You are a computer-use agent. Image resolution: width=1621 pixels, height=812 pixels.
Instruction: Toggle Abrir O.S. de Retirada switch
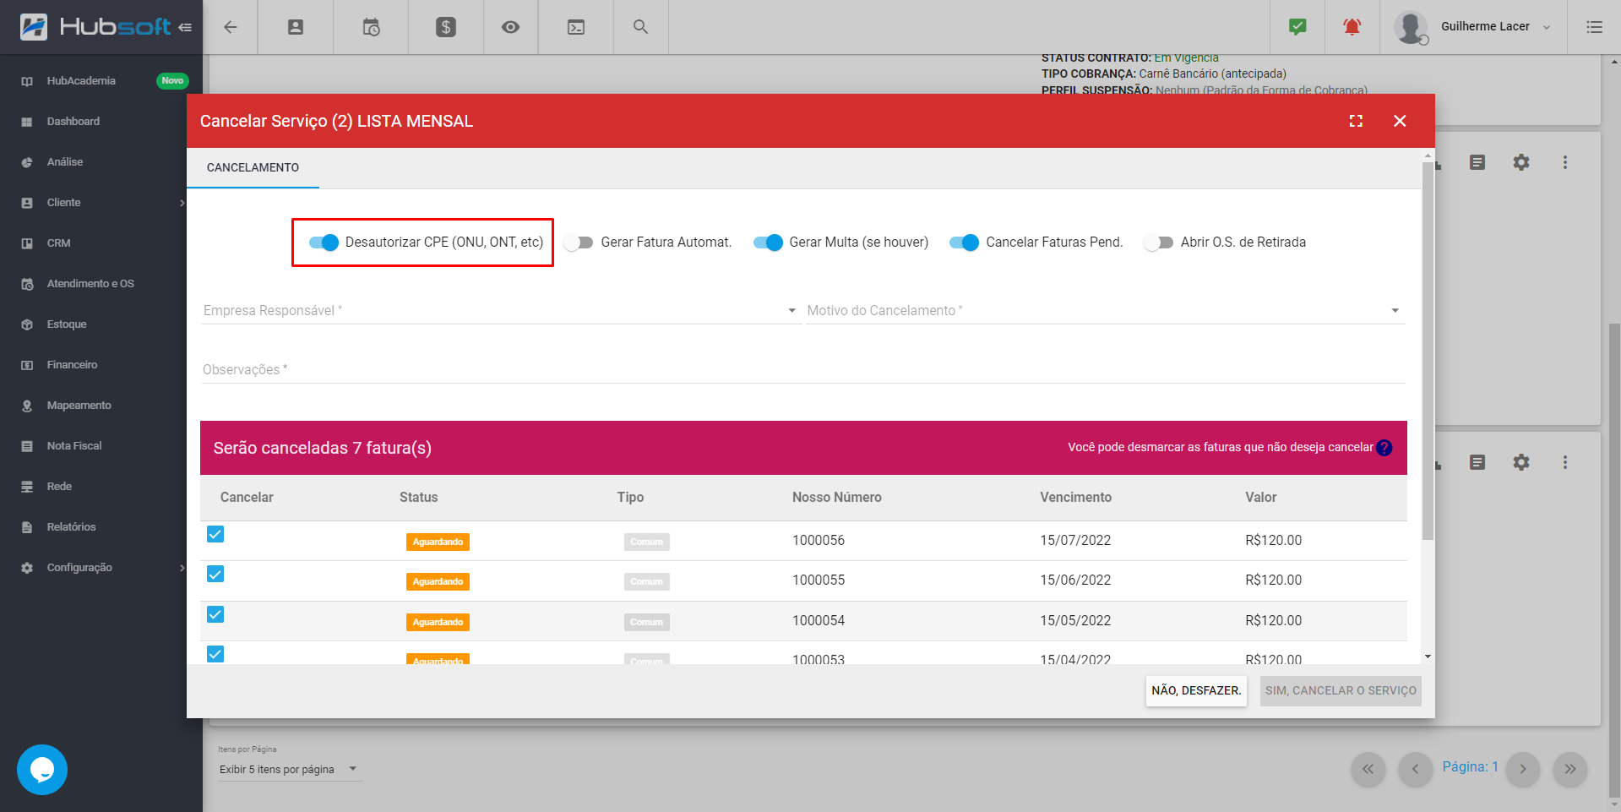(x=1158, y=243)
